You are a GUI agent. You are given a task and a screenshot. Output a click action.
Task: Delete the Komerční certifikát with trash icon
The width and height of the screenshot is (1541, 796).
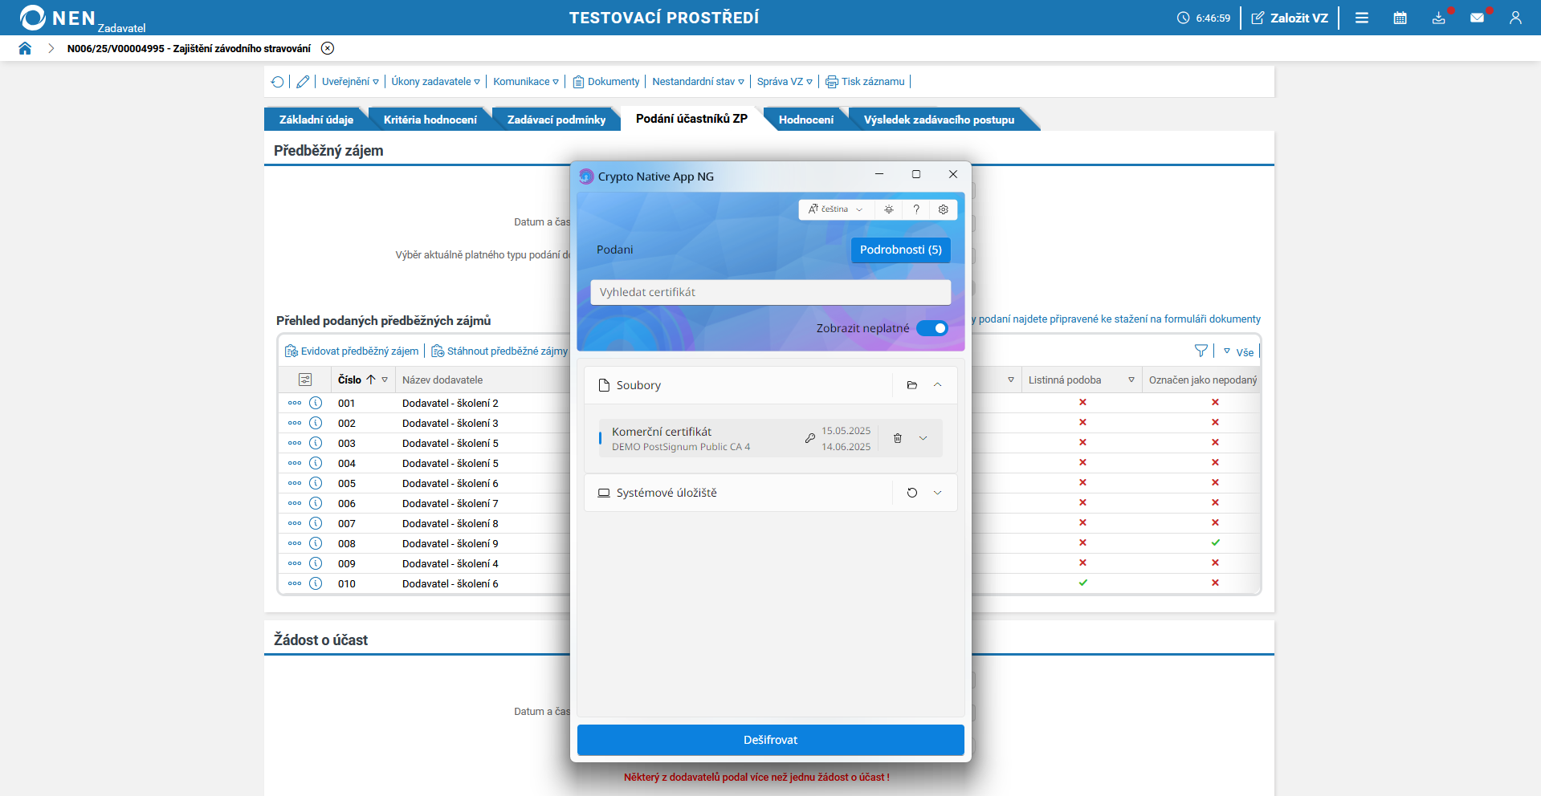(898, 438)
